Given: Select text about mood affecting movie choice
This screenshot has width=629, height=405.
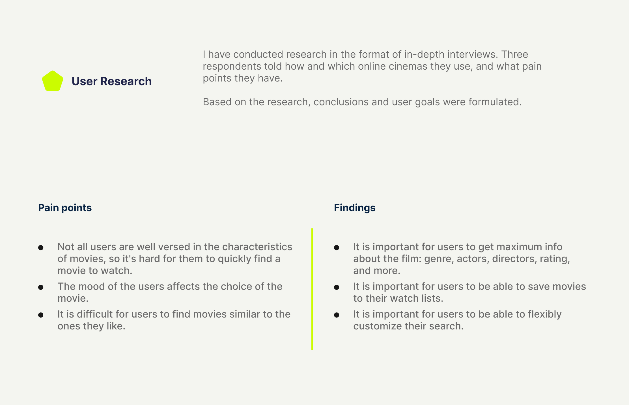Looking at the screenshot, I should click(x=170, y=292).
